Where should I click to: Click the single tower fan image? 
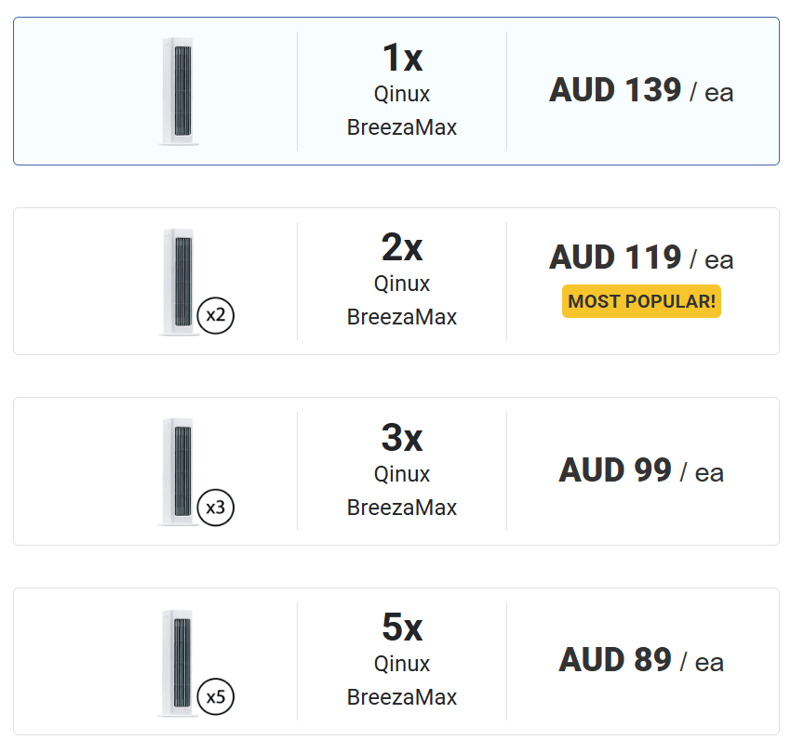point(178,91)
